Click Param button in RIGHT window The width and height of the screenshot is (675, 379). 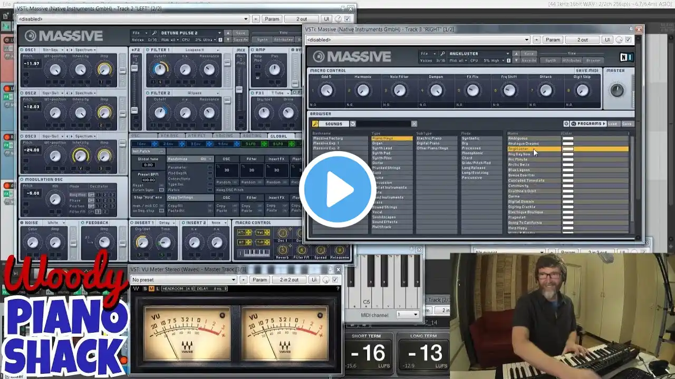click(x=553, y=40)
